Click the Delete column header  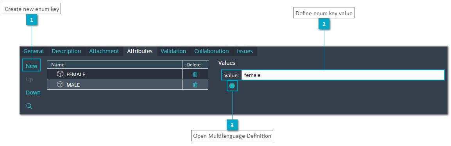[x=195, y=65]
